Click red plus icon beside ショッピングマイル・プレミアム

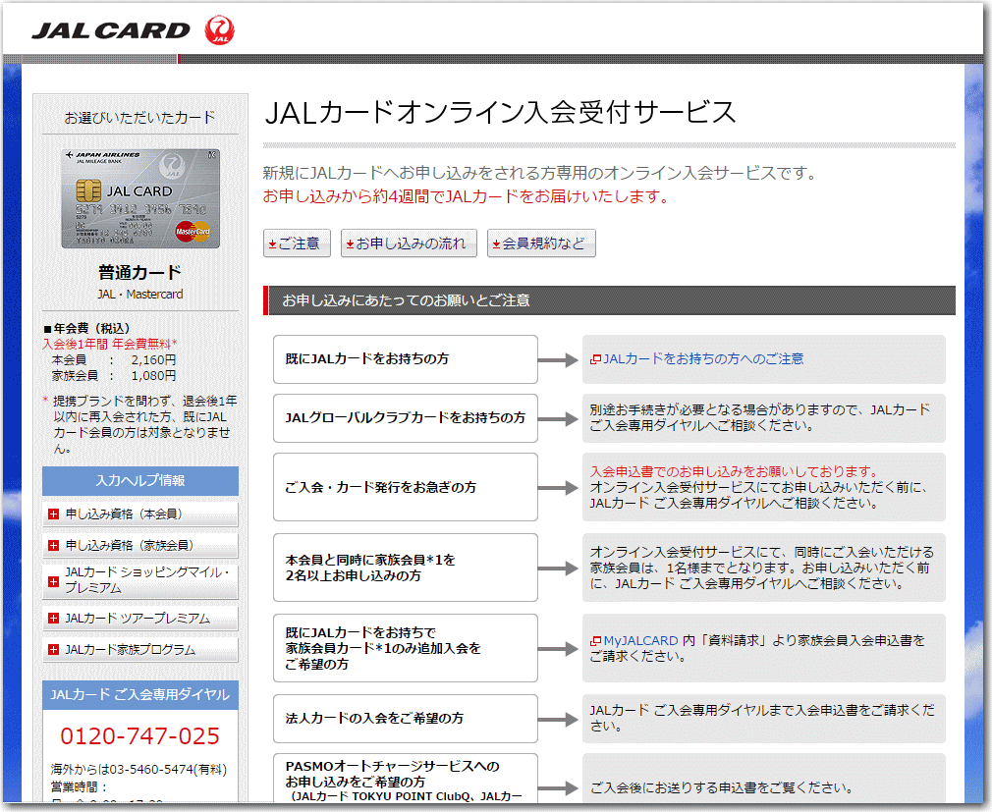click(53, 581)
